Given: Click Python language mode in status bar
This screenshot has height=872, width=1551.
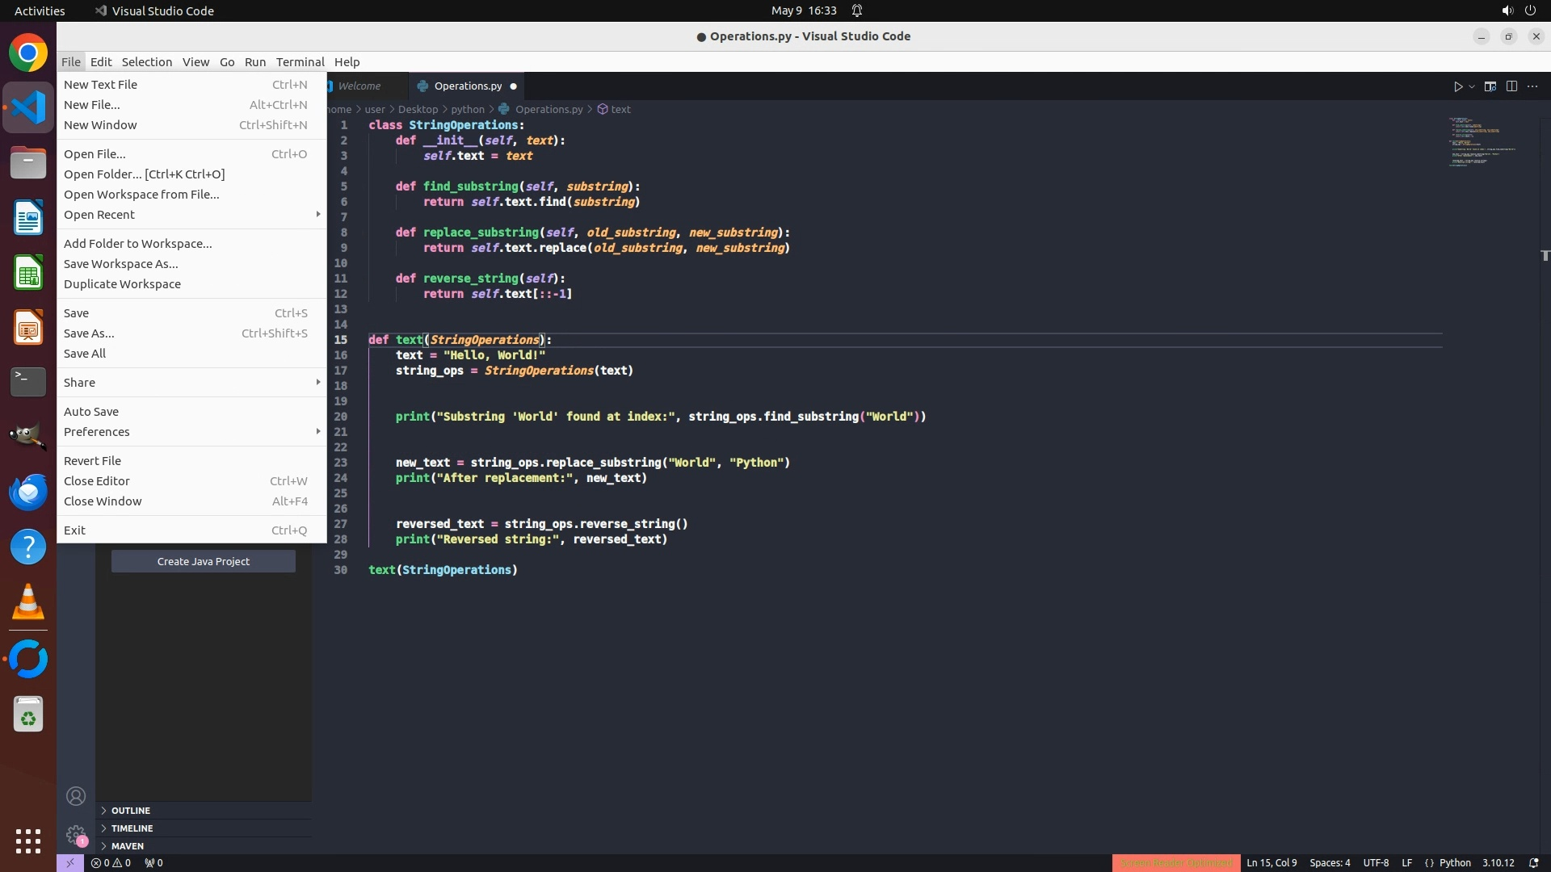Looking at the screenshot, I should tap(1455, 862).
